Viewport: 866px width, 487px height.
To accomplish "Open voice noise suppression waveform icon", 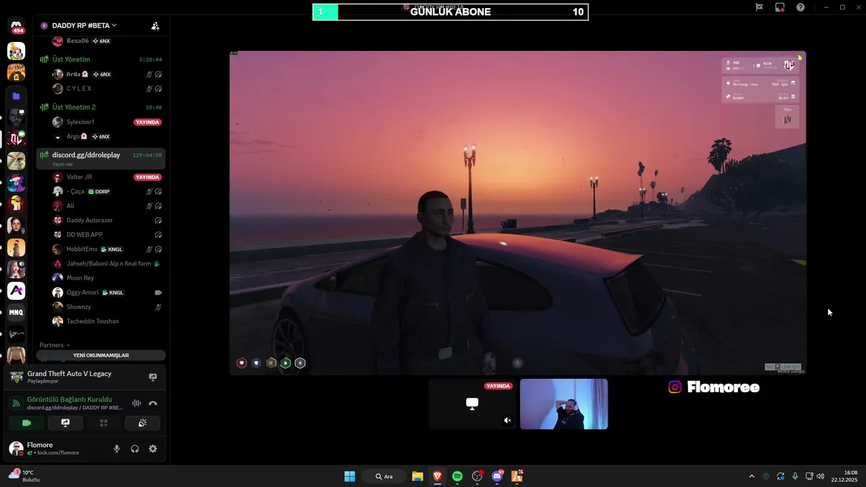I will [x=137, y=403].
